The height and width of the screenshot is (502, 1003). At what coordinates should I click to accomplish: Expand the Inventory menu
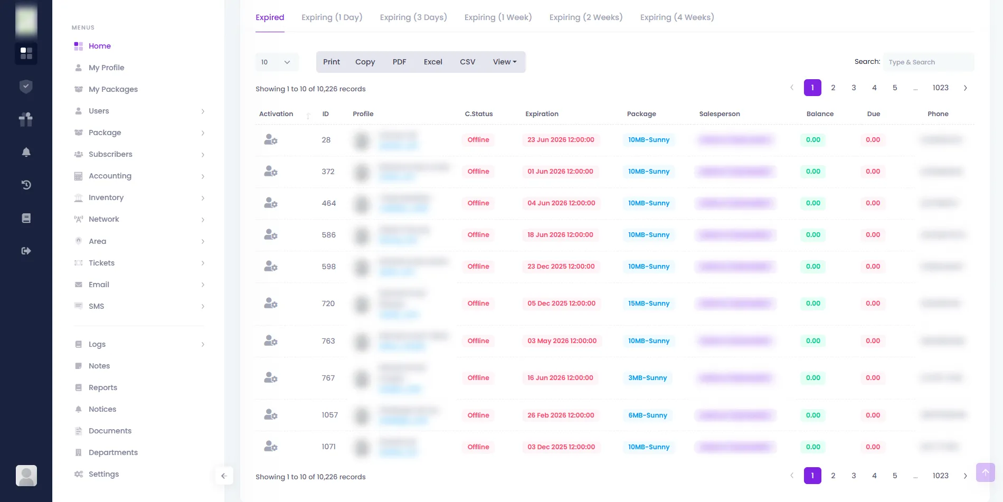point(139,197)
